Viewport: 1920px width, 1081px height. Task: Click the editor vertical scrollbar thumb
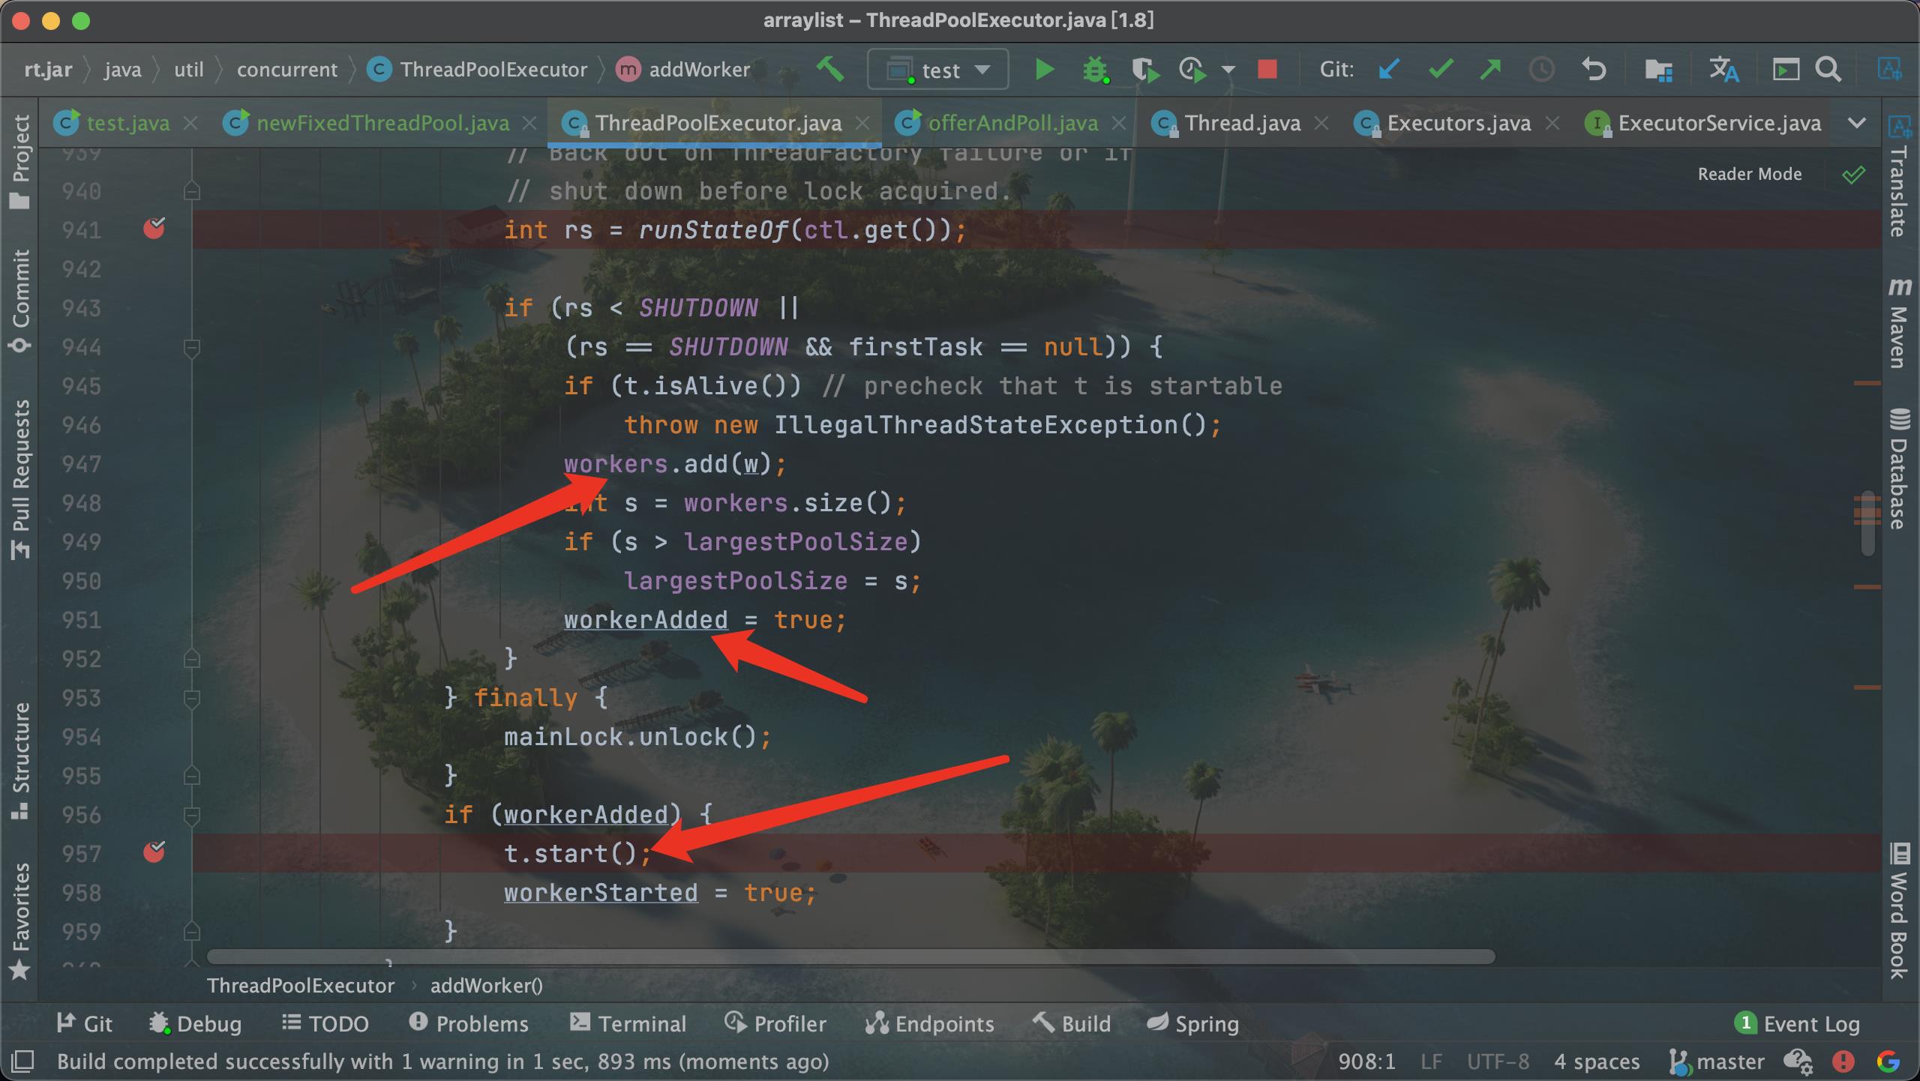(1867, 523)
